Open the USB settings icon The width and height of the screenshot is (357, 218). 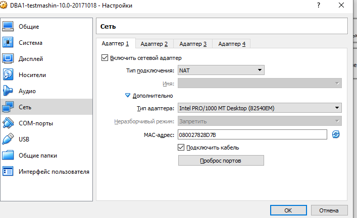pos(8,139)
